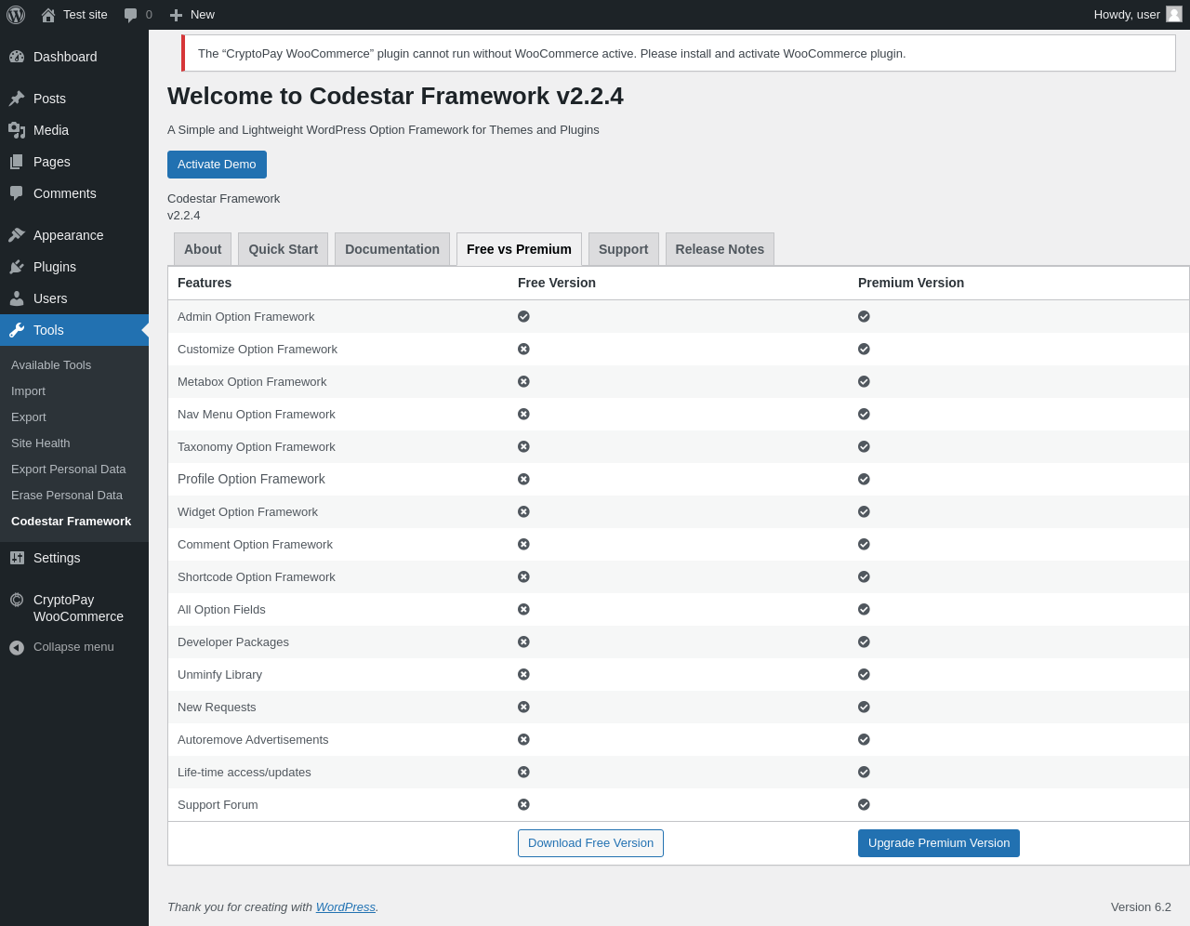View the Release Notes tab
This screenshot has width=1190, height=926.
coord(720,249)
